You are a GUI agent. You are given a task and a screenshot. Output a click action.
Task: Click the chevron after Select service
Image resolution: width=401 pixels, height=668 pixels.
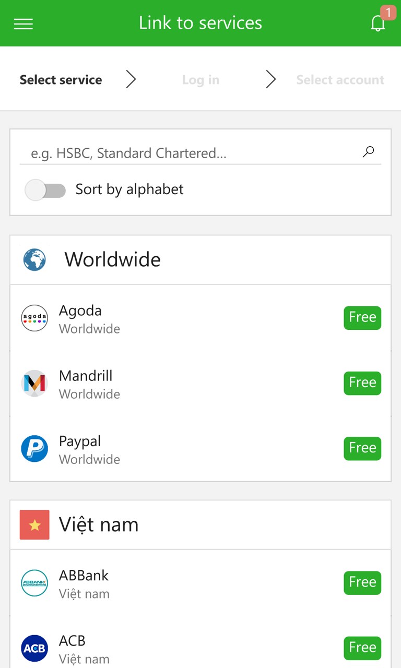[131, 79]
